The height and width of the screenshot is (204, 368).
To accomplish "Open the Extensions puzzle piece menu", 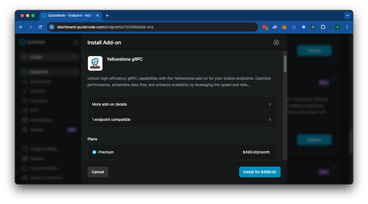I will pos(323,27).
